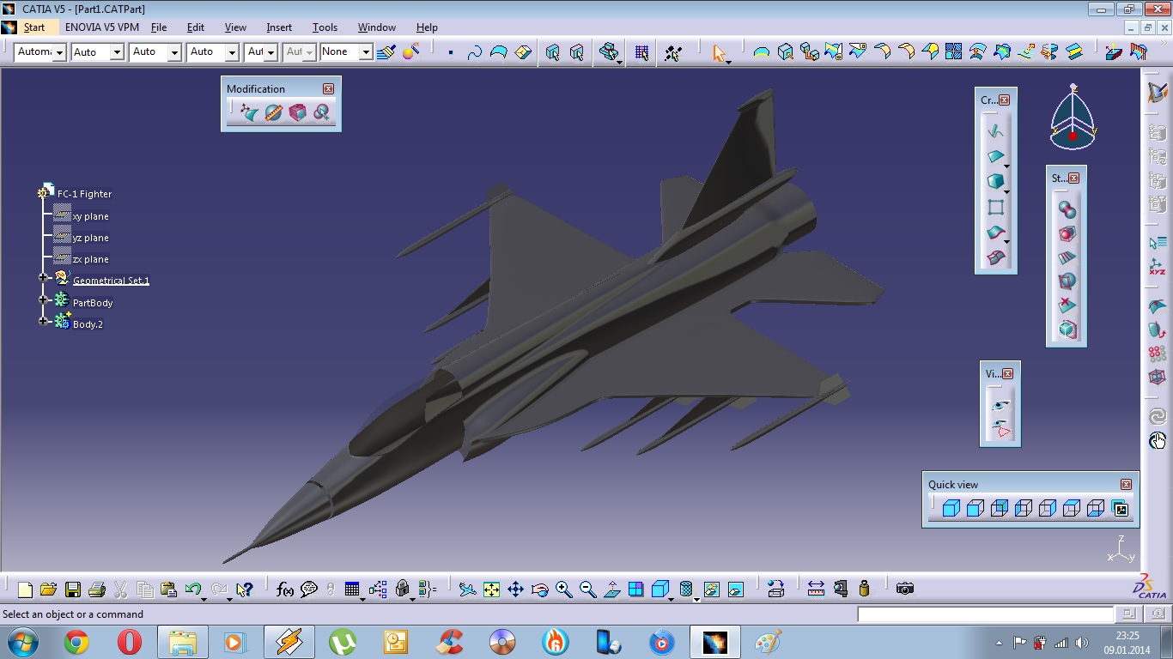The image size is (1173, 659).
Task: Click the Capture camera icon
Action: coord(904,589)
